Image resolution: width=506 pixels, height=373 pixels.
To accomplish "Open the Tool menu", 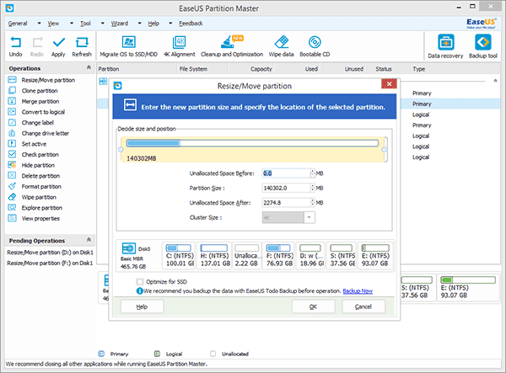I will coord(85,24).
